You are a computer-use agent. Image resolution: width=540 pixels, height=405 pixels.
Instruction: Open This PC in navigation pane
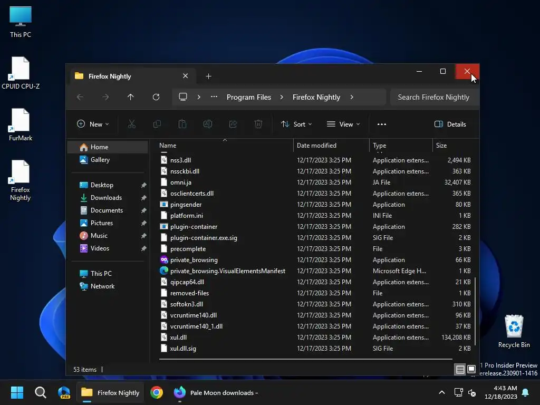(x=108, y=274)
